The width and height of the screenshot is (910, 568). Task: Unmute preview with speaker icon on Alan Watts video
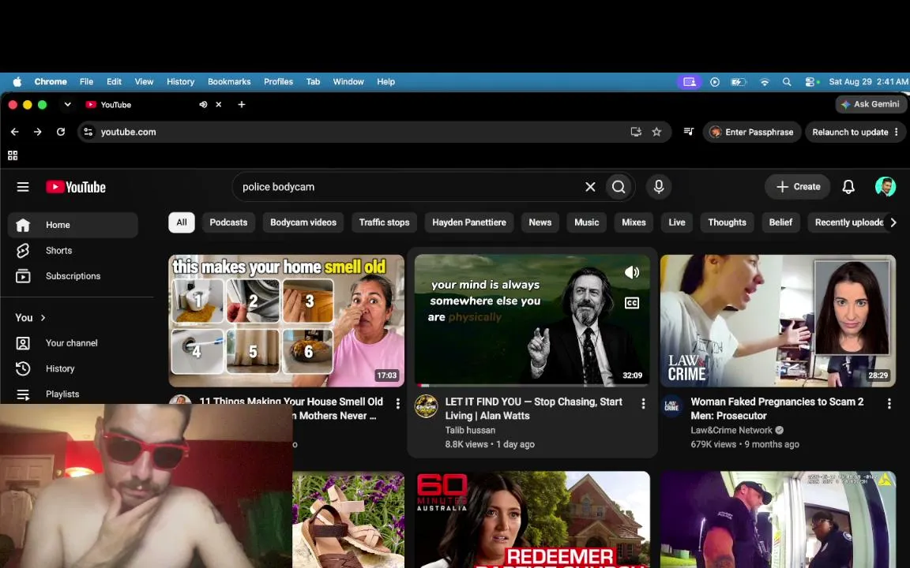click(631, 272)
